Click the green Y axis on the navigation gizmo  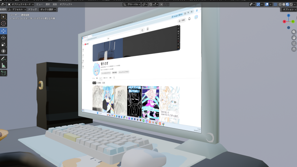coord(293,21)
